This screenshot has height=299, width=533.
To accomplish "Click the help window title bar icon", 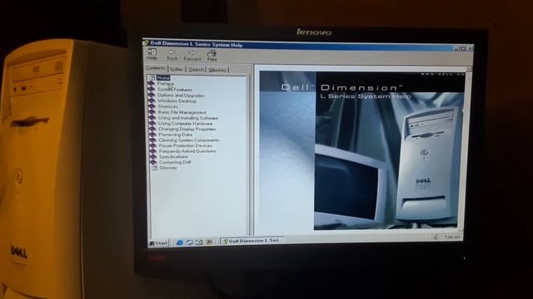I will tap(146, 42).
